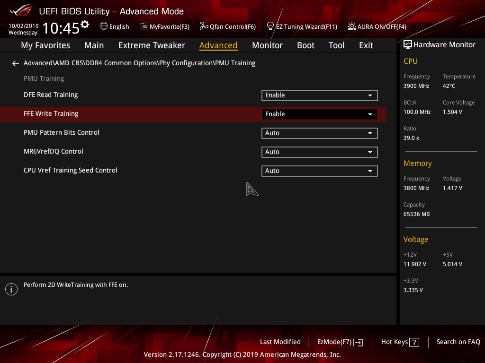The image size is (485, 363).
Task: Click +5V reading 5.014 V
Action: pyautogui.click(x=452, y=264)
